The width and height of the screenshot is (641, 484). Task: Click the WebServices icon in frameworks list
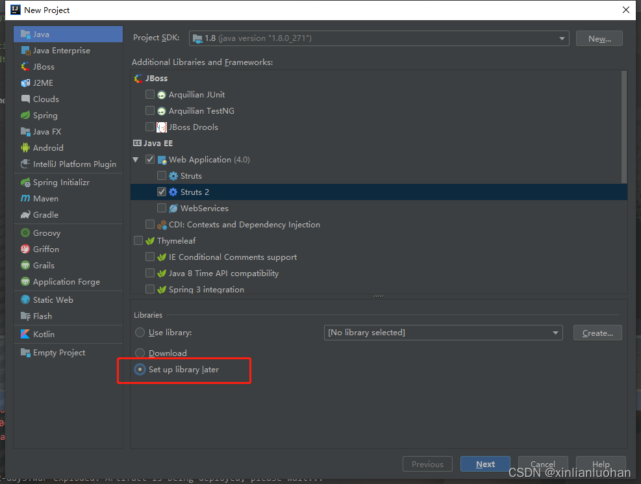coord(173,209)
